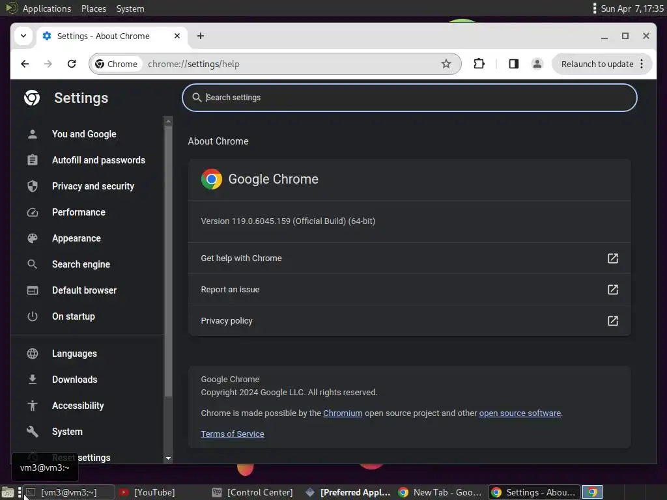Image resolution: width=667 pixels, height=500 pixels.
Task: Select the Performance settings page
Action: pyautogui.click(x=79, y=212)
